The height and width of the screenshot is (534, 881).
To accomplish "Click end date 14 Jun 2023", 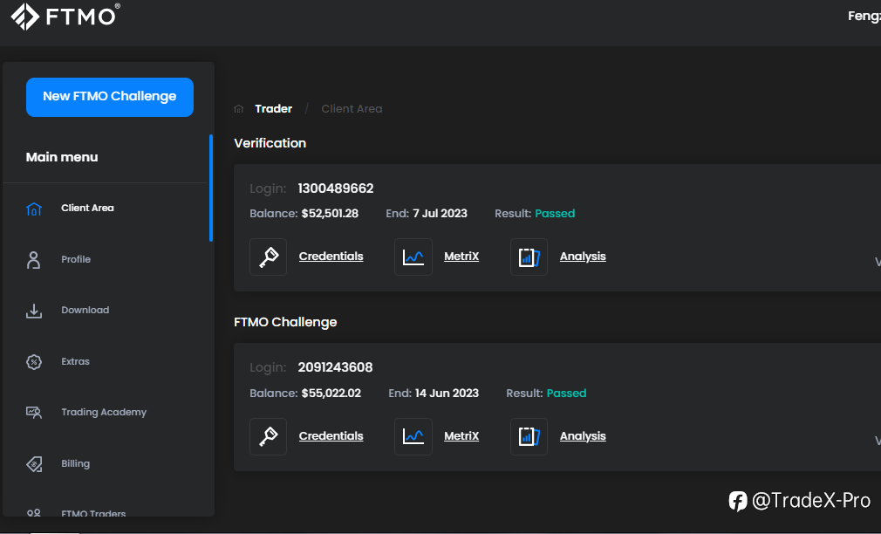I will [447, 394].
